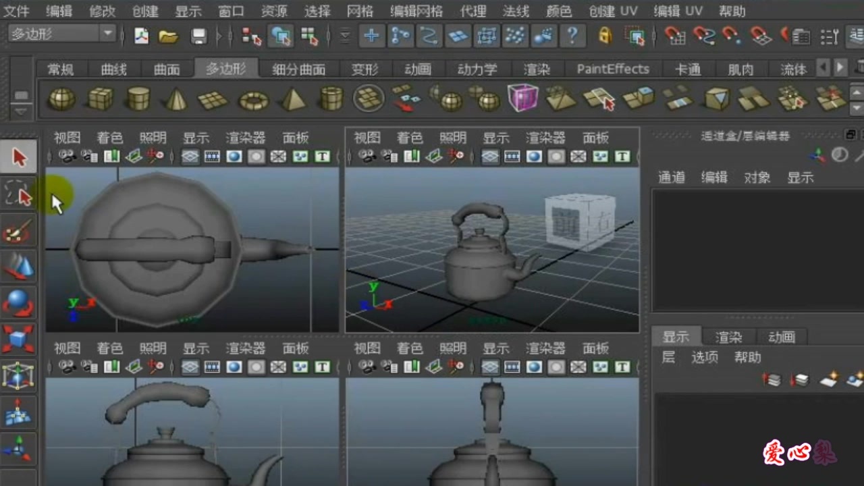Open the 多边形 menu set dropdown
The image size is (864, 486).
click(61, 33)
